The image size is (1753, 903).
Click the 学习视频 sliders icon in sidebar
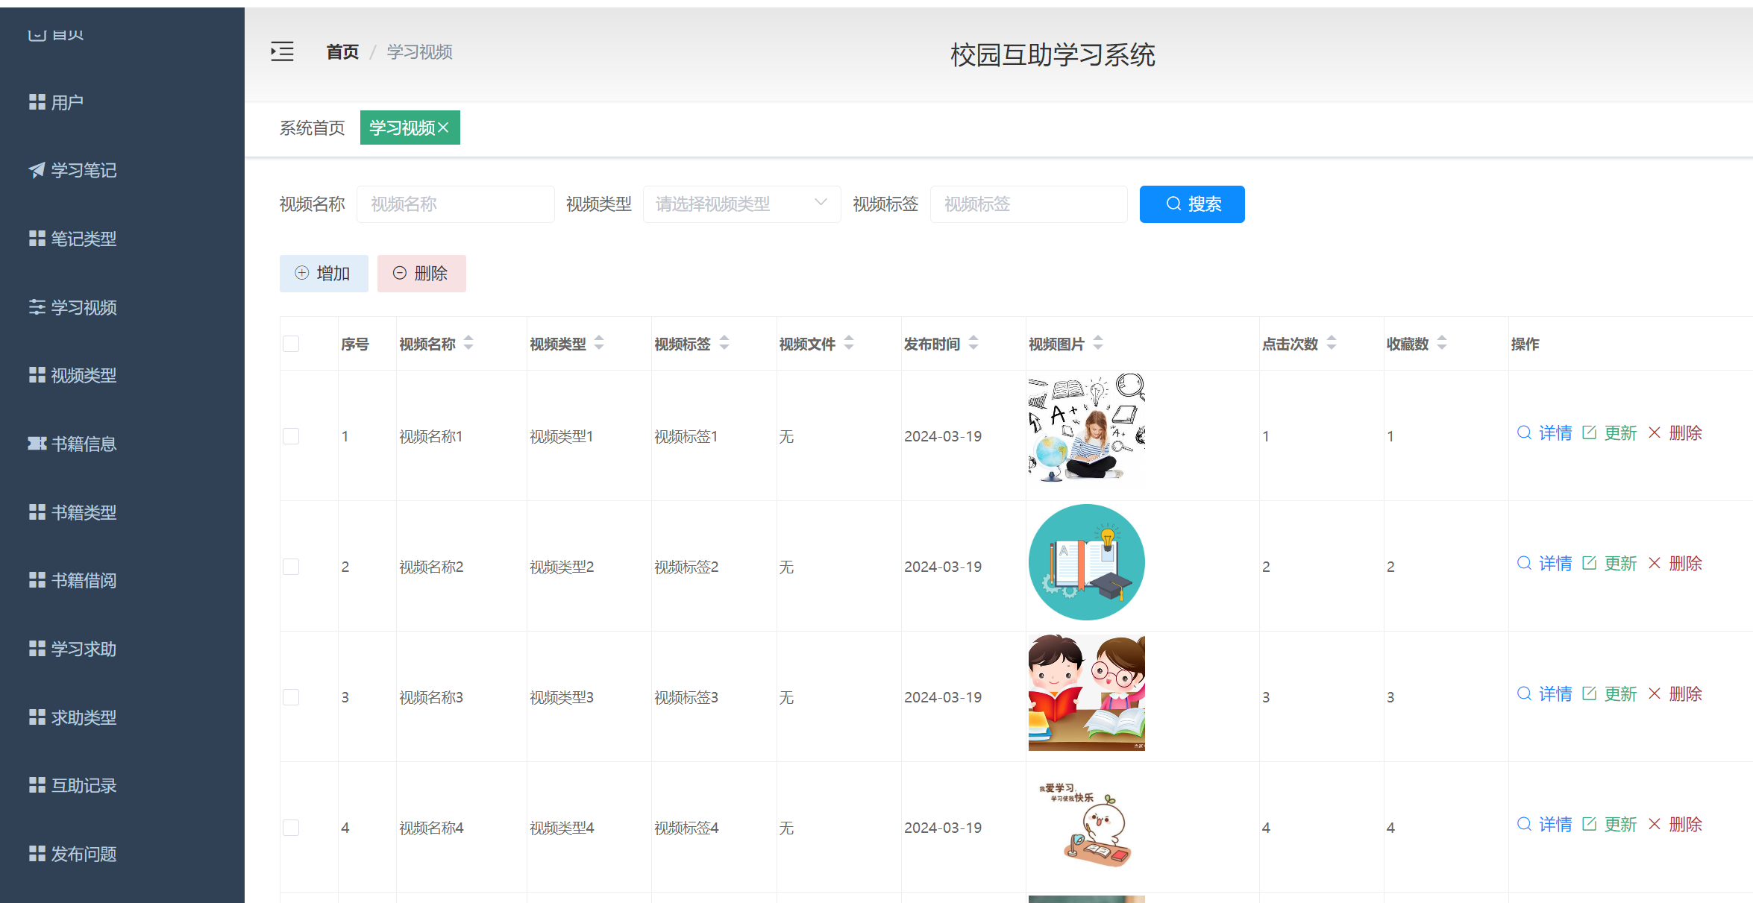(37, 307)
